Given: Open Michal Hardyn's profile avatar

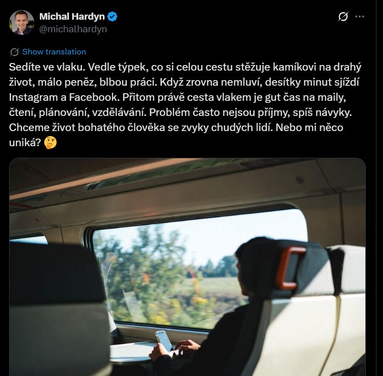Looking at the screenshot, I should click(22, 23).
